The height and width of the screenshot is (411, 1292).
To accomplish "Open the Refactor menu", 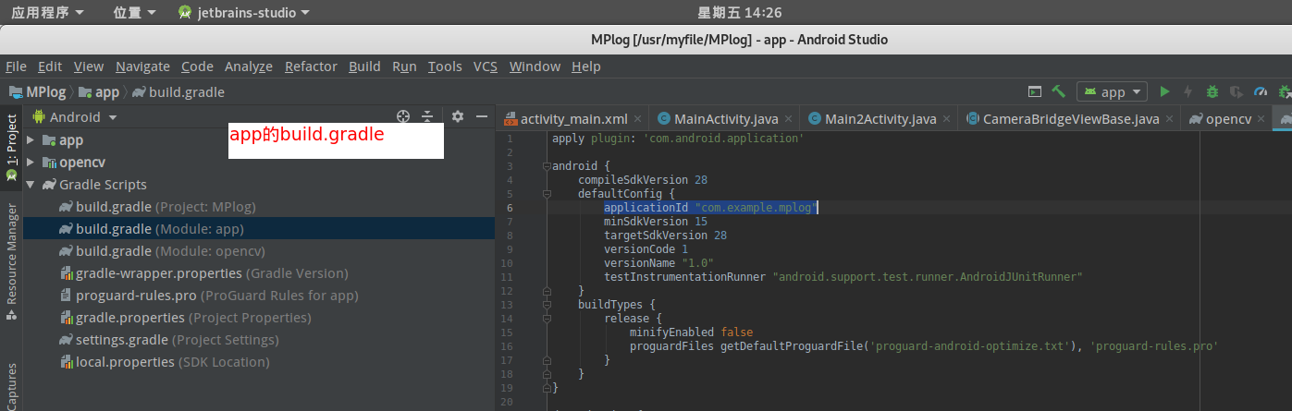I will point(311,66).
